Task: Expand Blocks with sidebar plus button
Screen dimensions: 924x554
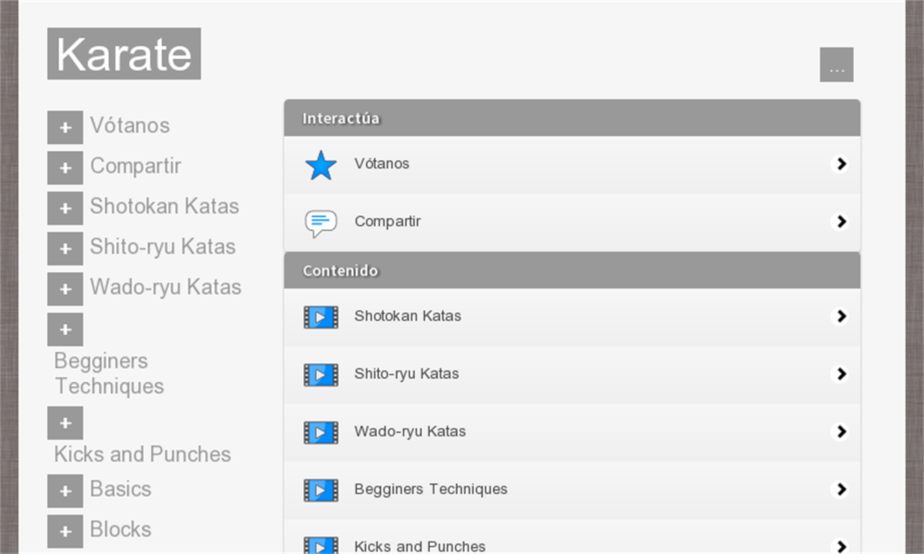Action: pyautogui.click(x=65, y=531)
